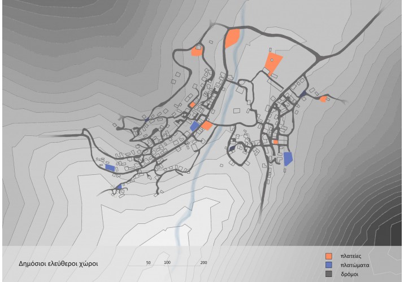Click the blue πλατώματα legend swatch

(x=328, y=265)
